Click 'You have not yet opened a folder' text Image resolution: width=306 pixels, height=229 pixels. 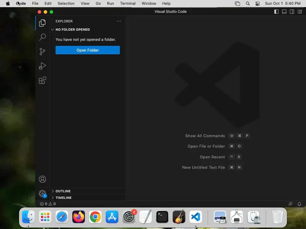click(x=86, y=40)
